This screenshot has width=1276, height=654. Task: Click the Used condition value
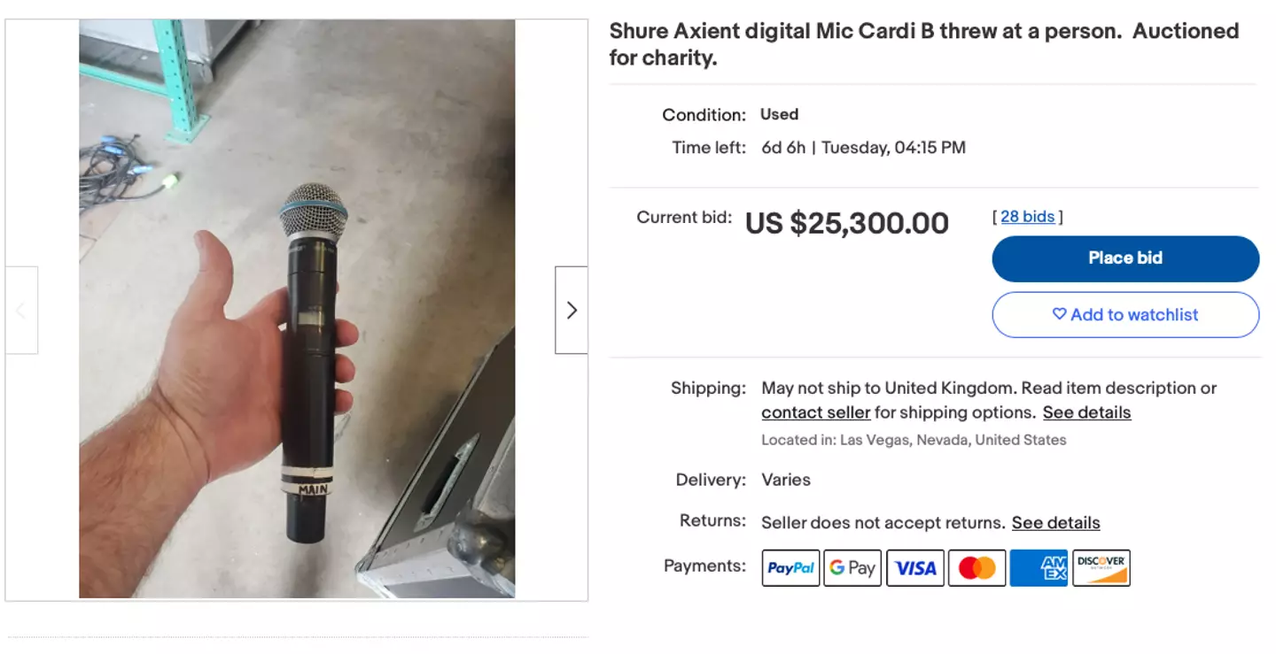pos(779,114)
